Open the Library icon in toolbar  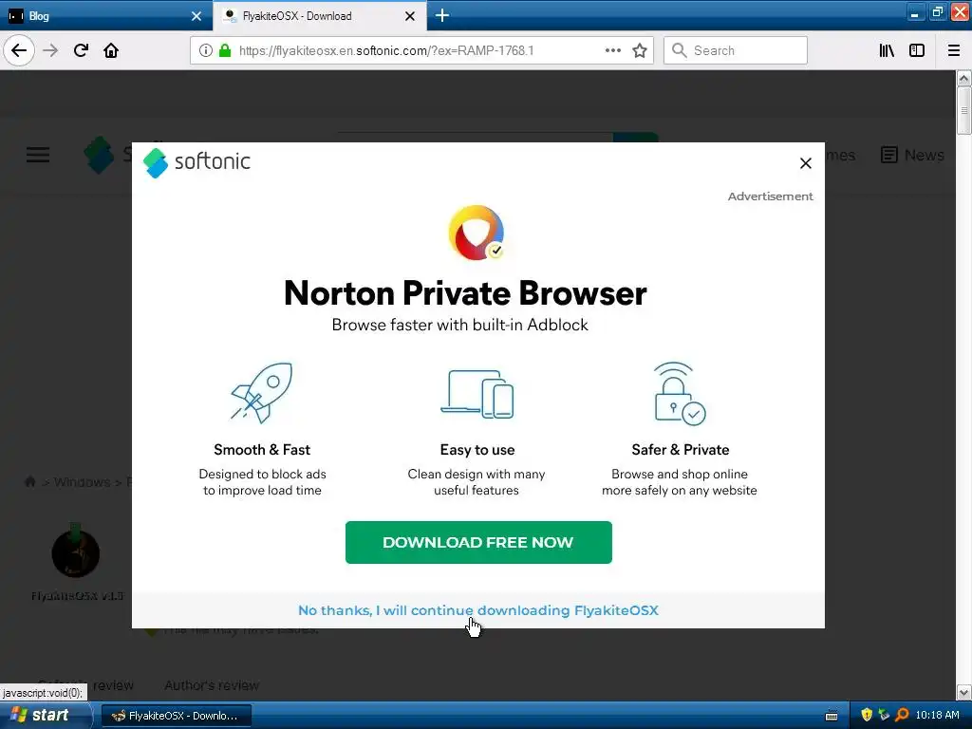(887, 50)
